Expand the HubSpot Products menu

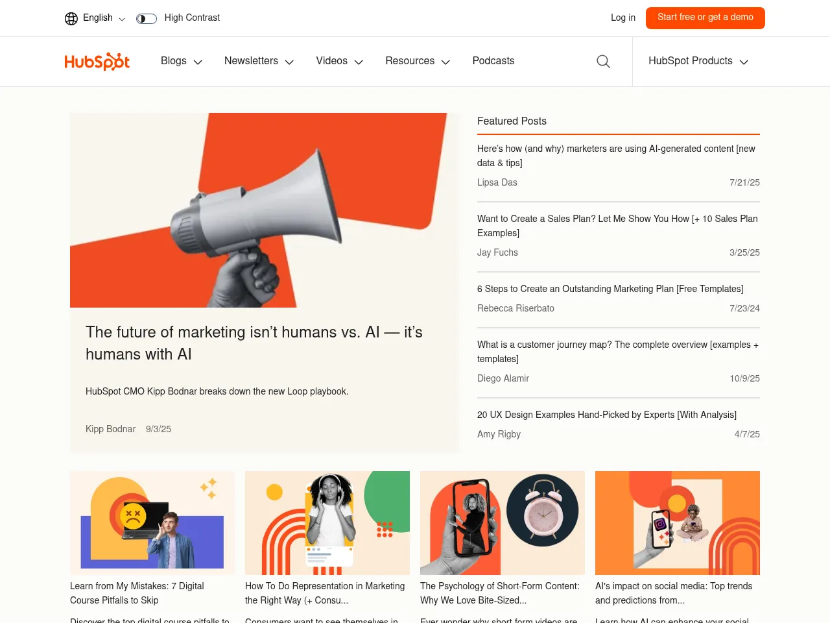(698, 61)
